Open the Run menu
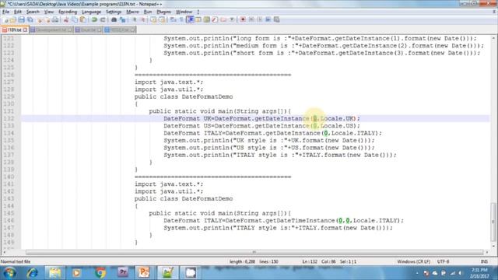This screenshot has width=498, height=280. [148, 12]
